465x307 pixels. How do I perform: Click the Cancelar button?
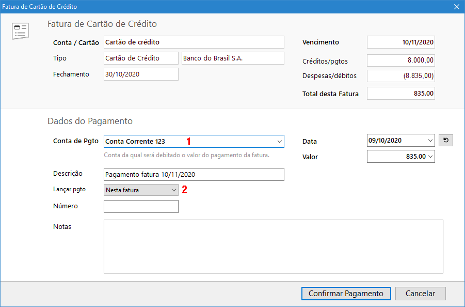(x=420, y=294)
